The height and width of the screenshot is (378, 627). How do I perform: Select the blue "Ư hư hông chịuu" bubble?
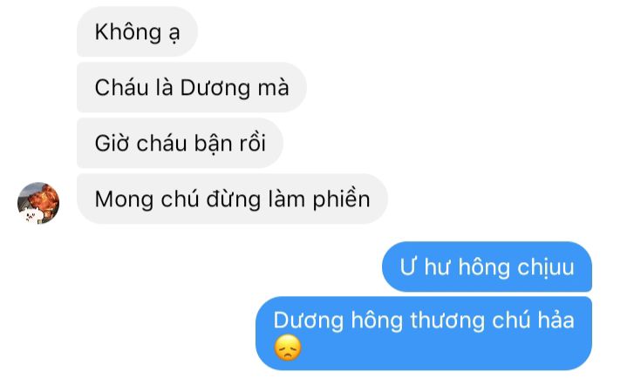pyautogui.click(x=487, y=267)
